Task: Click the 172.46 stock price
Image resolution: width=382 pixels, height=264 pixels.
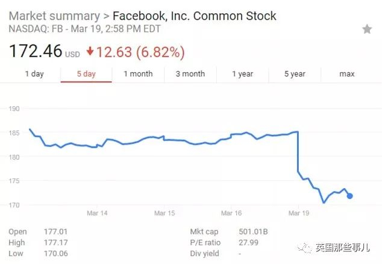Action: point(36,51)
